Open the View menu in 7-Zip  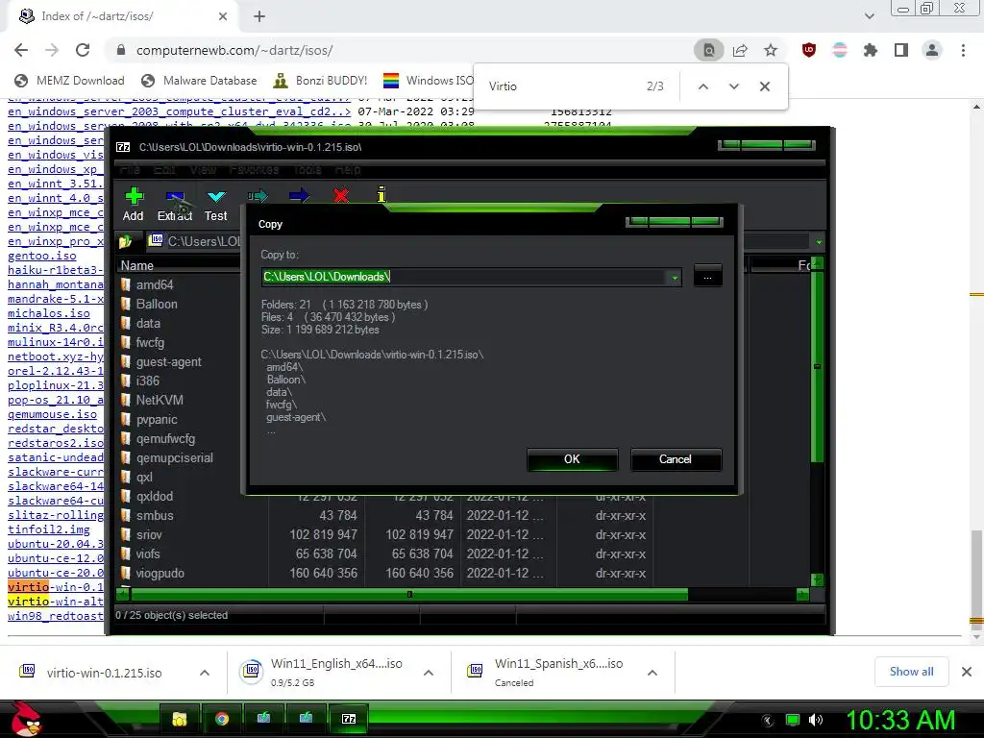203,169
